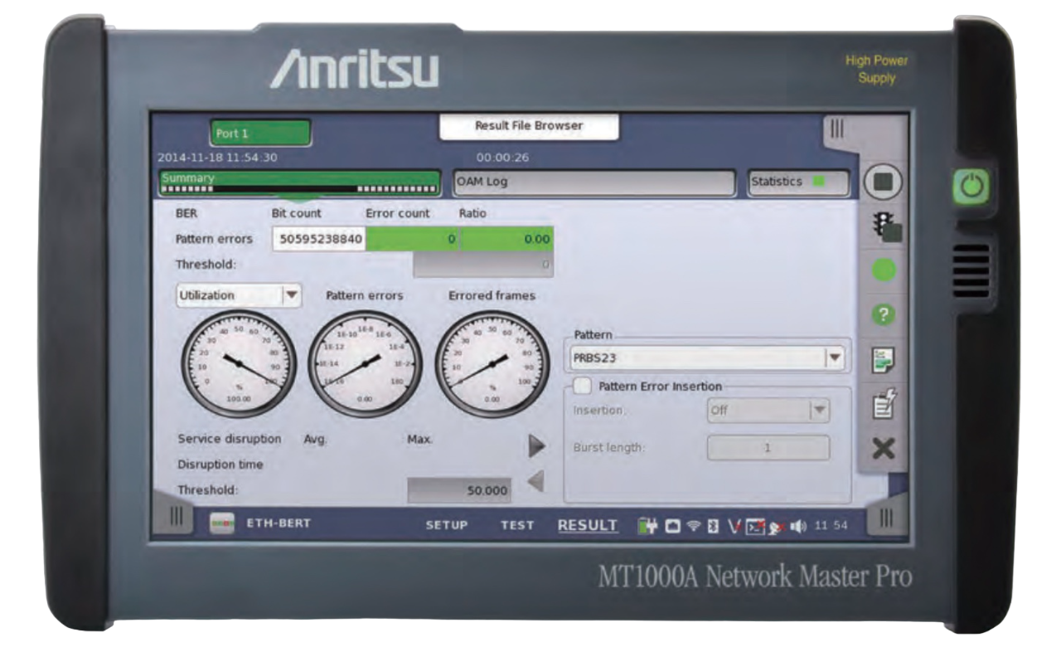1061x652 pixels.
Task: Click the right arrow next to service disruption
Action: point(539,446)
